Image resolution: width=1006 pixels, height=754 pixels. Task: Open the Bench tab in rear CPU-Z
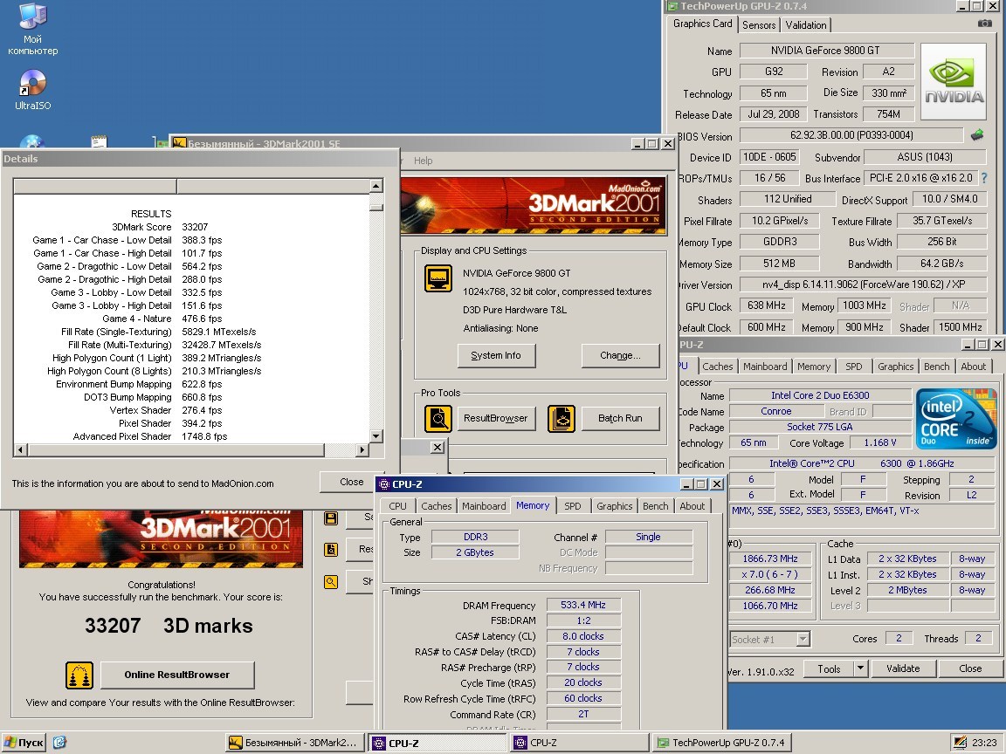(x=937, y=367)
